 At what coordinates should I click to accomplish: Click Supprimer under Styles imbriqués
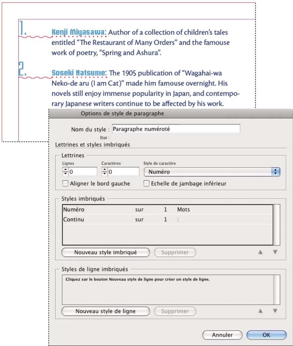point(175,252)
